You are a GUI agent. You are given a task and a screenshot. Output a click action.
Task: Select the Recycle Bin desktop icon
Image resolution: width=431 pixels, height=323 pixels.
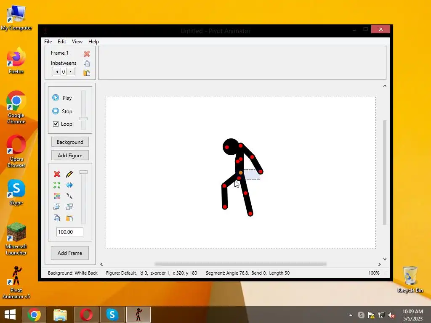click(x=410, y=280)
